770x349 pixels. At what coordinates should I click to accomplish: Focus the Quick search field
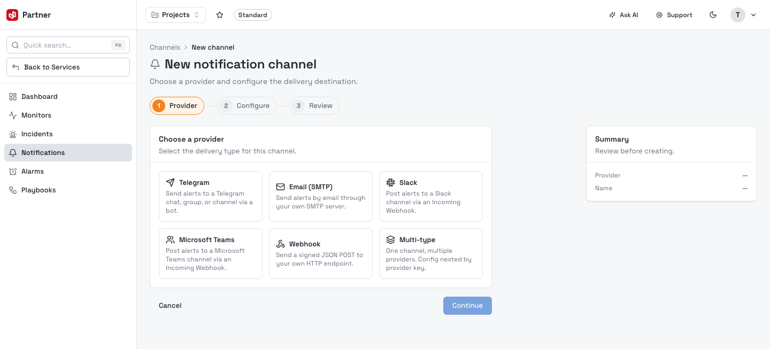coord(68,45)
